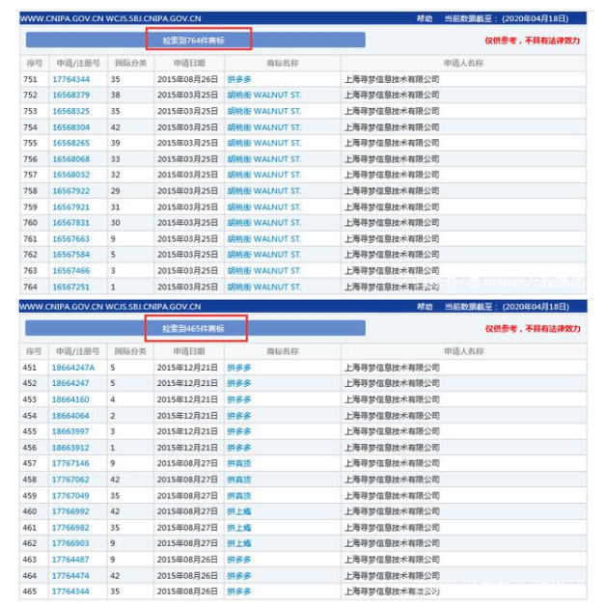The height and width of the screenshot is (605, 606).
Task: Open registration number 17764487 link
Action: click(x=70, y=560)
